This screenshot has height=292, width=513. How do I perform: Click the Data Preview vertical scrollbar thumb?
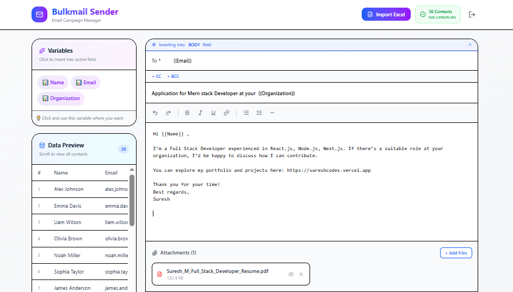[132, 200]
